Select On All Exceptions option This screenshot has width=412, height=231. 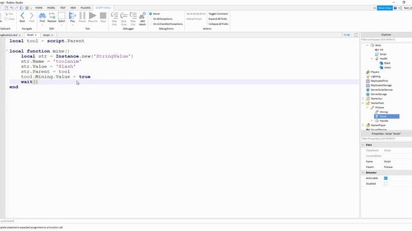[161, 19]
